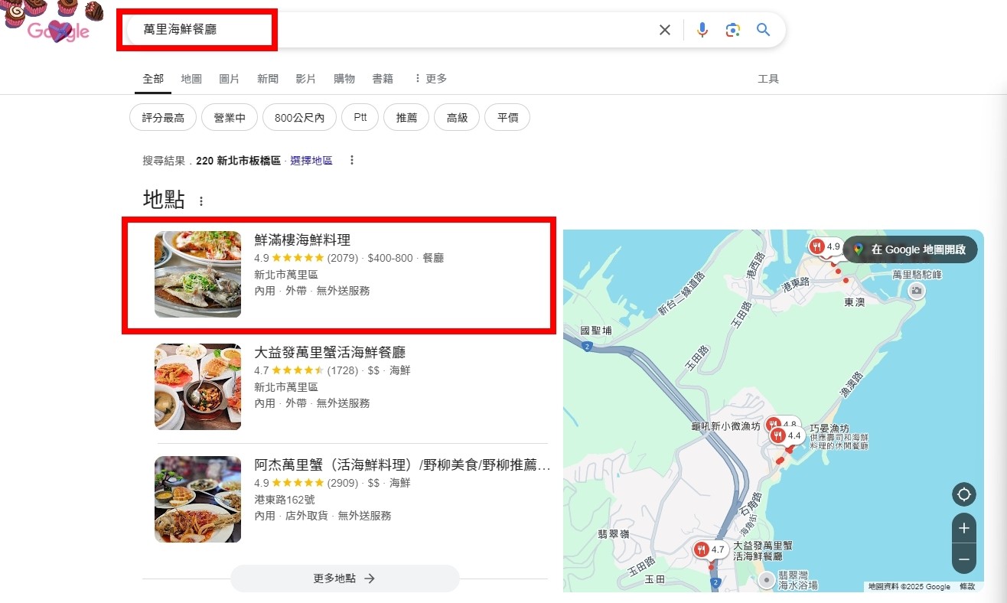This screenshot has height=603, width=1007.
Task: Apply the 評分最高 filter chip
Action: [x=163, y=118]
